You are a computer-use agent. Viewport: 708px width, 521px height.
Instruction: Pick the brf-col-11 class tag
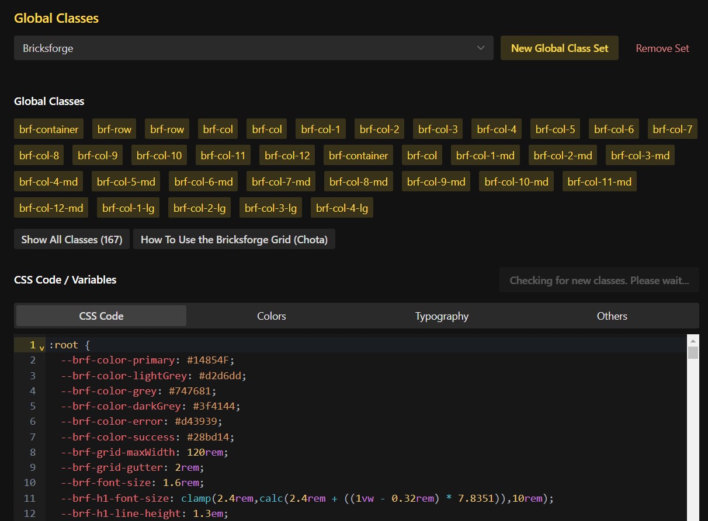pyautogui.click(x=223, y=155)
